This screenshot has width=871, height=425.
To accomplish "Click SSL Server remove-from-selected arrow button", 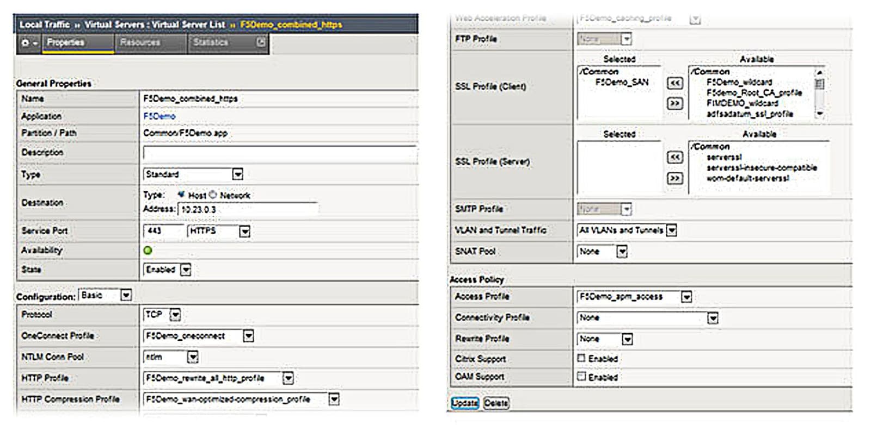I will (x=674, y=178).
